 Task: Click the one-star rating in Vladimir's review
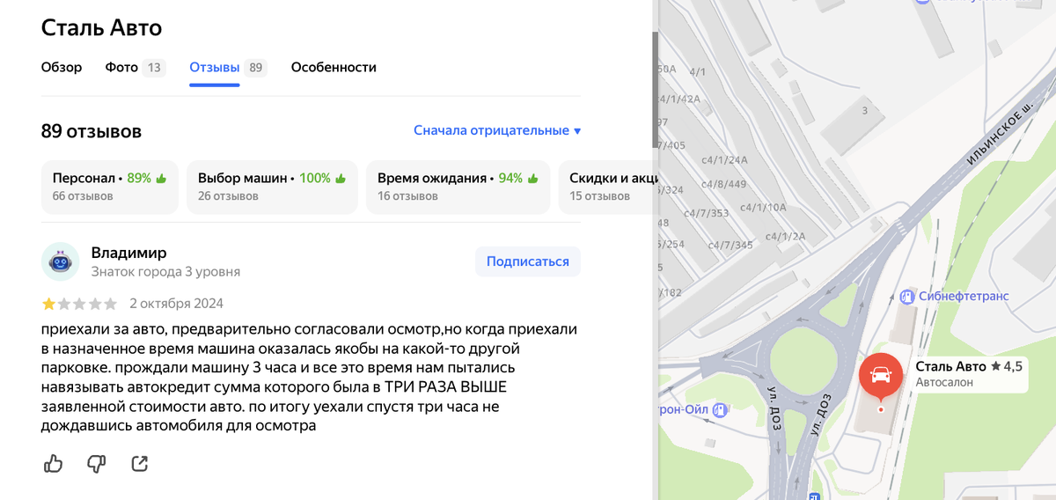pos(48,304)
